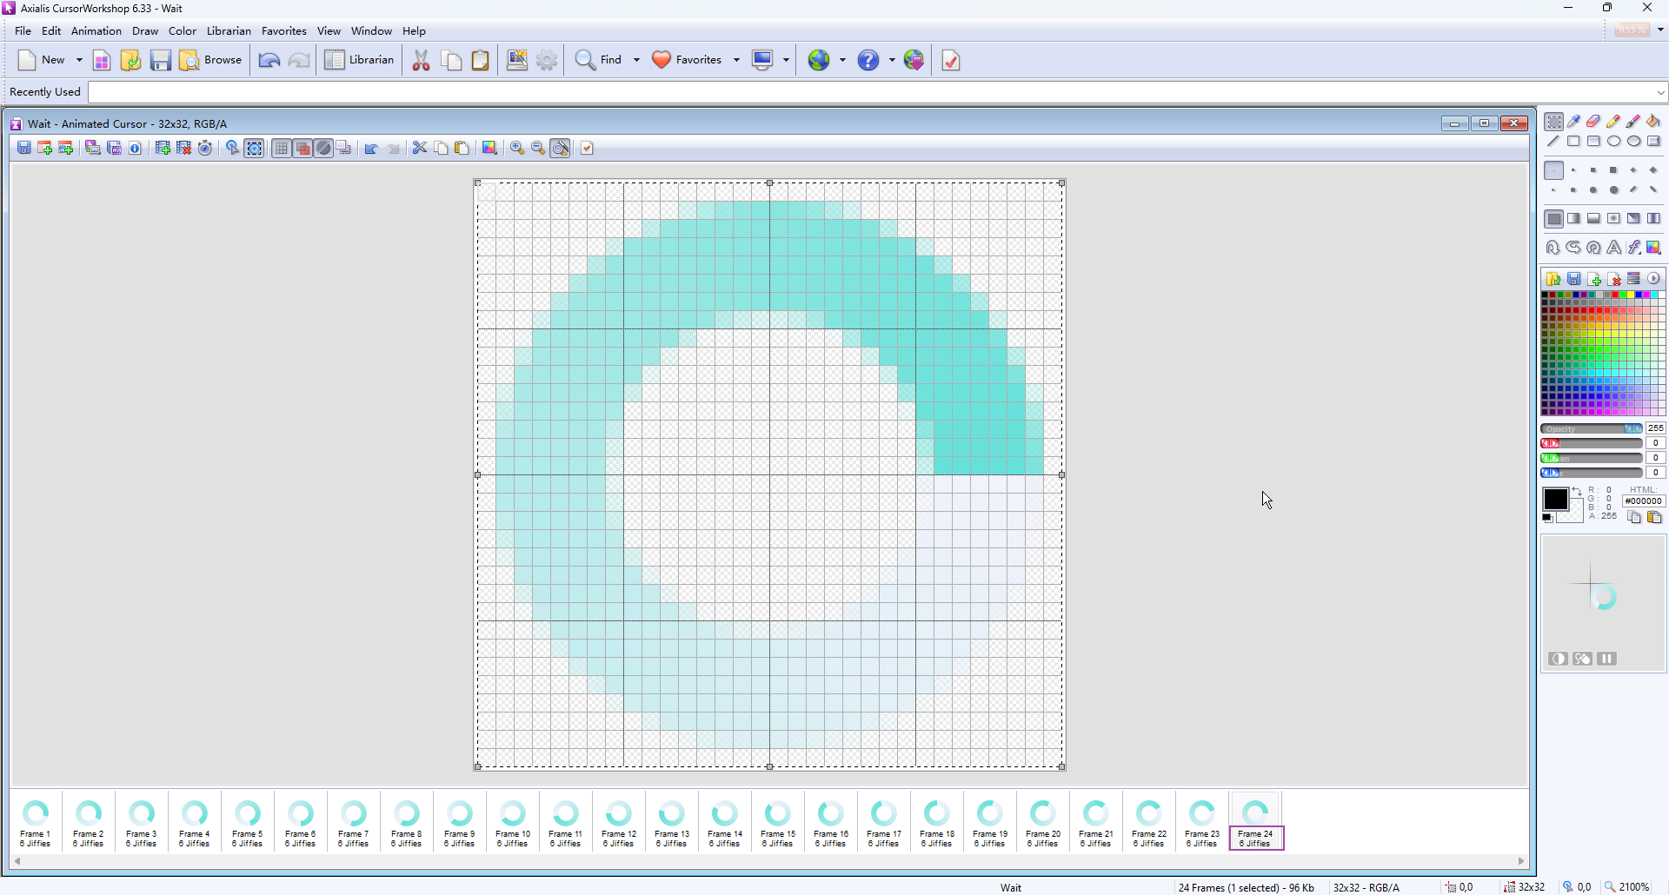
Task: Select the hollow Ellipse shape tool
Action: pyautogui.click(x=1613, y=142)
